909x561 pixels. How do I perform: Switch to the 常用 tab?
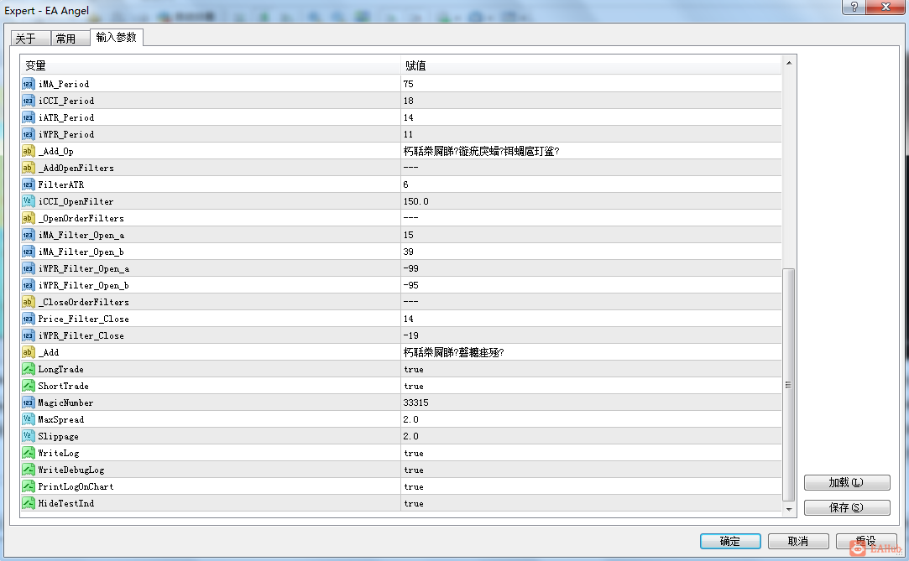[71, 39]
